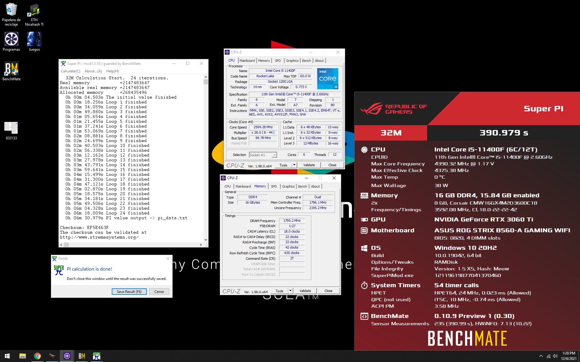The image size is (580, 362).
Task: Switch to Super PI via its taskbar icon
Action: (x=97, y=356)
